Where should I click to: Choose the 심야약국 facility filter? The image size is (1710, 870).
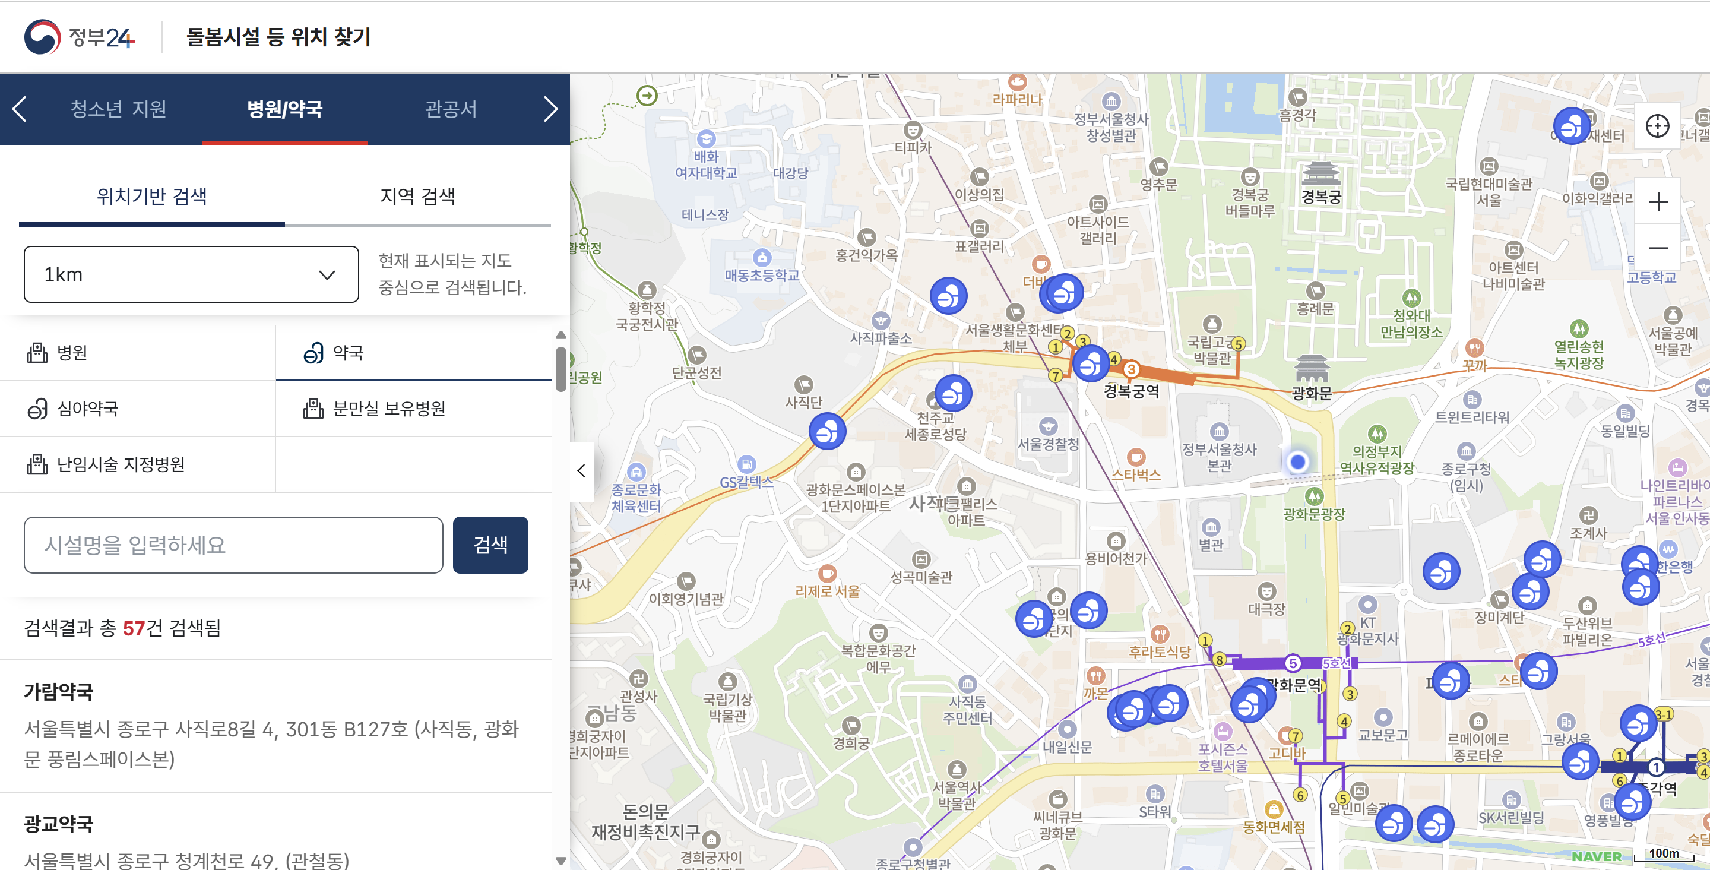pos(137,409)
